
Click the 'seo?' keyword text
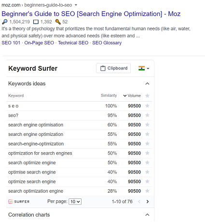(13, 116)
